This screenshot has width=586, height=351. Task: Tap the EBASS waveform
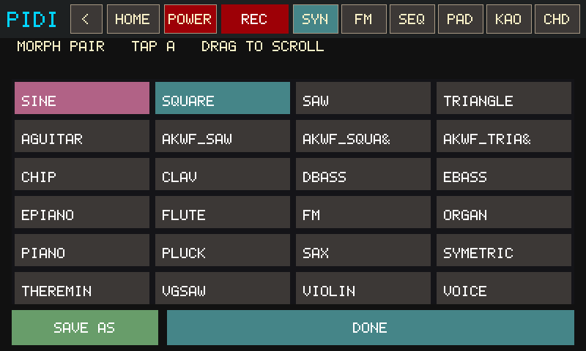point(504,174)
